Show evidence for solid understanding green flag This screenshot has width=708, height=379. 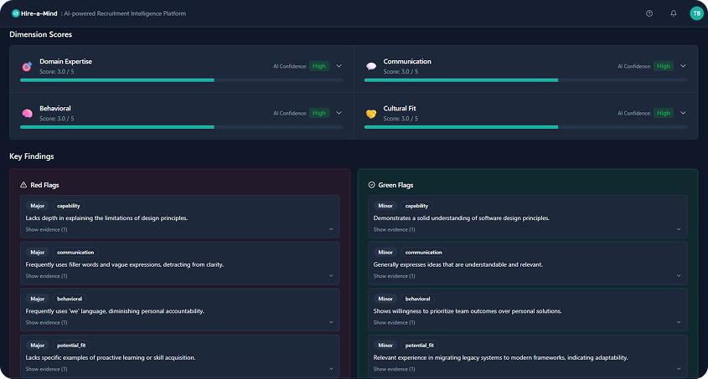coord(394,229)
